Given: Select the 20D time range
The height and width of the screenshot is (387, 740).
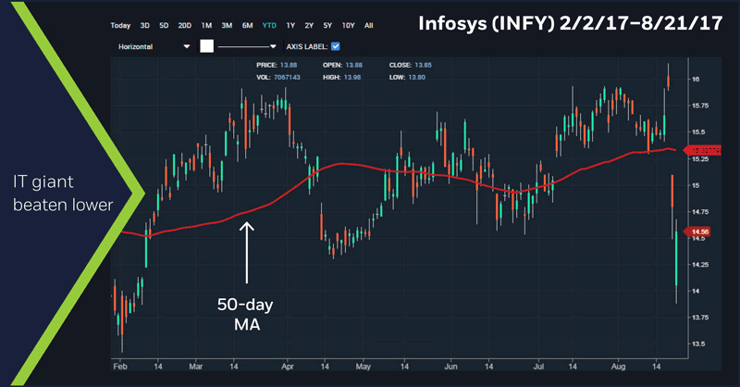Looking at the screenshot, I should point(185,26).
